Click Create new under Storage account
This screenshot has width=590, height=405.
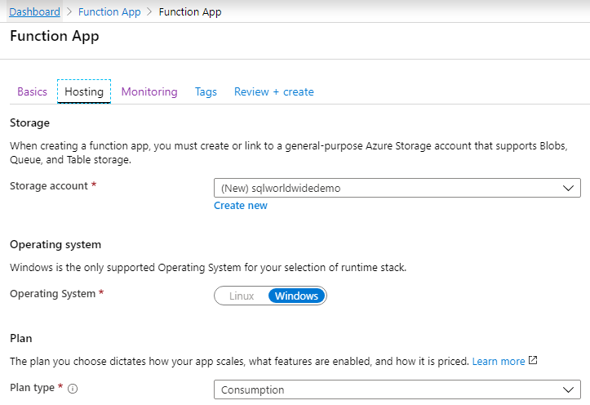[240, 206]
